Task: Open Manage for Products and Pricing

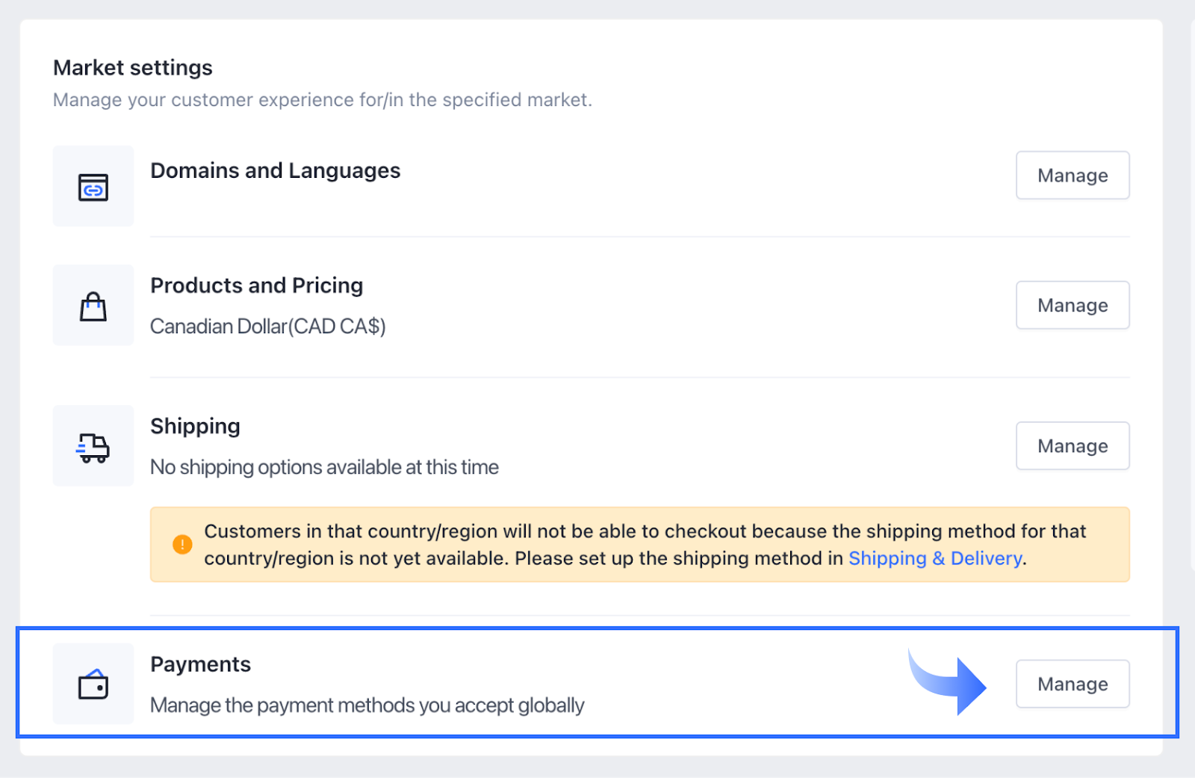Action: pyautogui.click(x=1073, y=305)
